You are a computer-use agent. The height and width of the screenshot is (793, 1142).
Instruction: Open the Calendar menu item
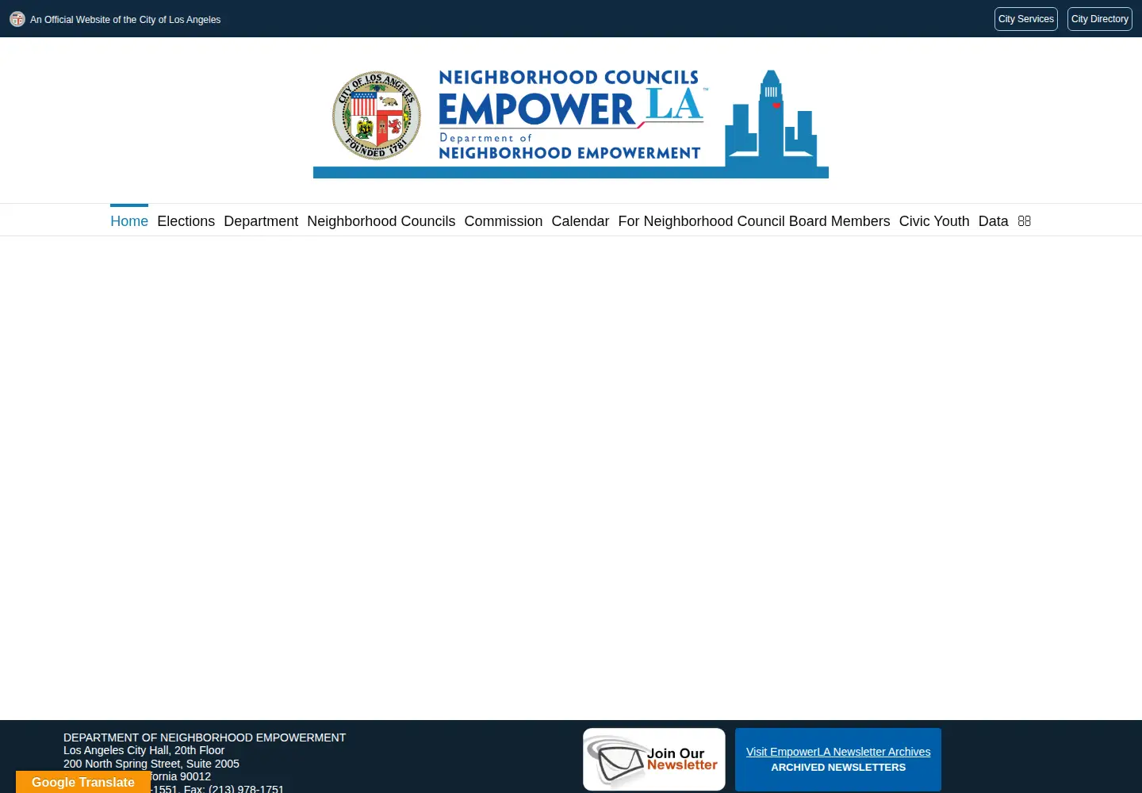[581, 221]
